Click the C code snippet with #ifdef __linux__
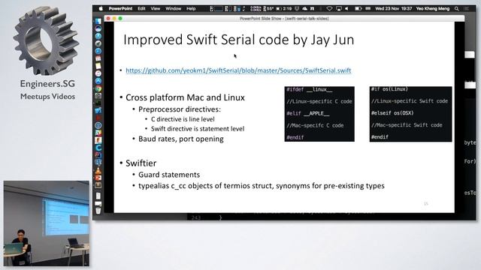Screen dimensions: 481x270 pyautogui.click(x=319, y=114)
